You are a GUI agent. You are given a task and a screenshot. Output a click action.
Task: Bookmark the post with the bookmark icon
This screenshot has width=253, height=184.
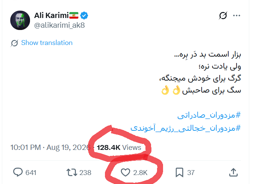(180, 172)
